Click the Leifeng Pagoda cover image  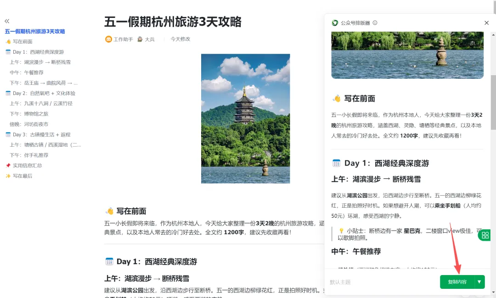pyautogui.click(x=245, y=118)
